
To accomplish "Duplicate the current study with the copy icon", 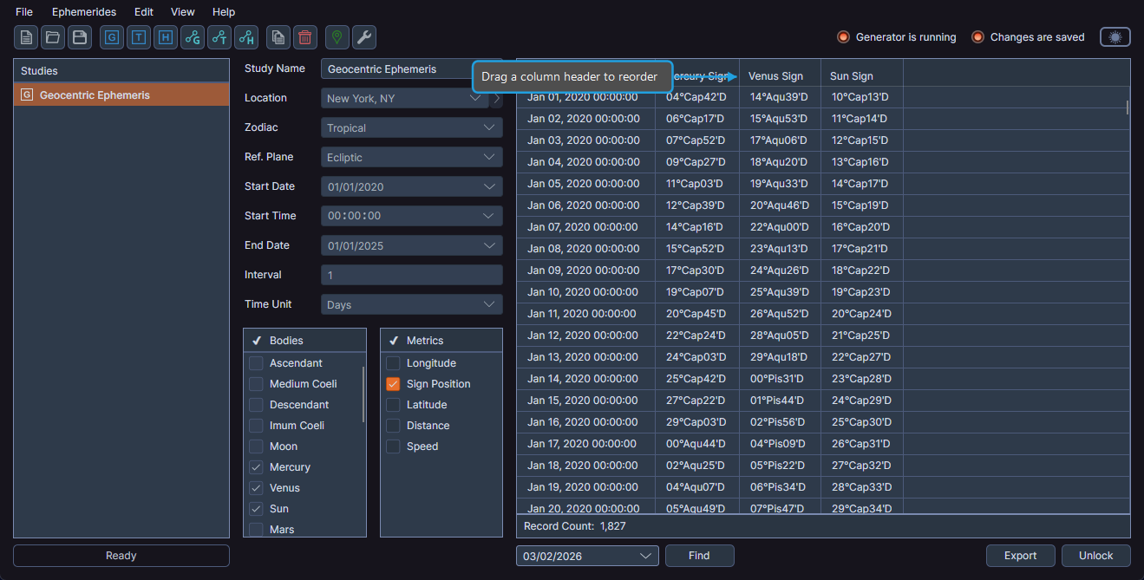I will 278,37.
